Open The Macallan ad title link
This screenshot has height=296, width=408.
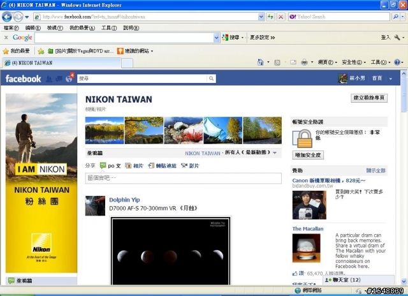[x=308, y=228]
